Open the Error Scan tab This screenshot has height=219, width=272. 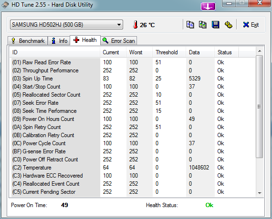(119, 41)
